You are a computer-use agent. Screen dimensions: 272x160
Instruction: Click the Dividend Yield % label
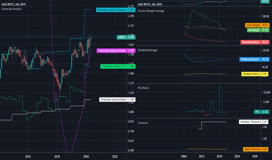click(x=255, y=74)
